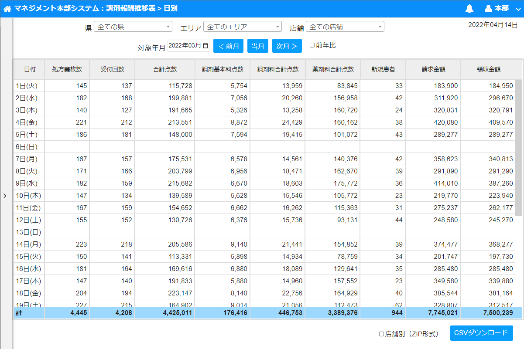
Task: Click the 本部 user profile icon
Action: 489,9
